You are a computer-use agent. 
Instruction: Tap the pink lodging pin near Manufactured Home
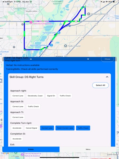pyautogui.click(x=31, y=22)
